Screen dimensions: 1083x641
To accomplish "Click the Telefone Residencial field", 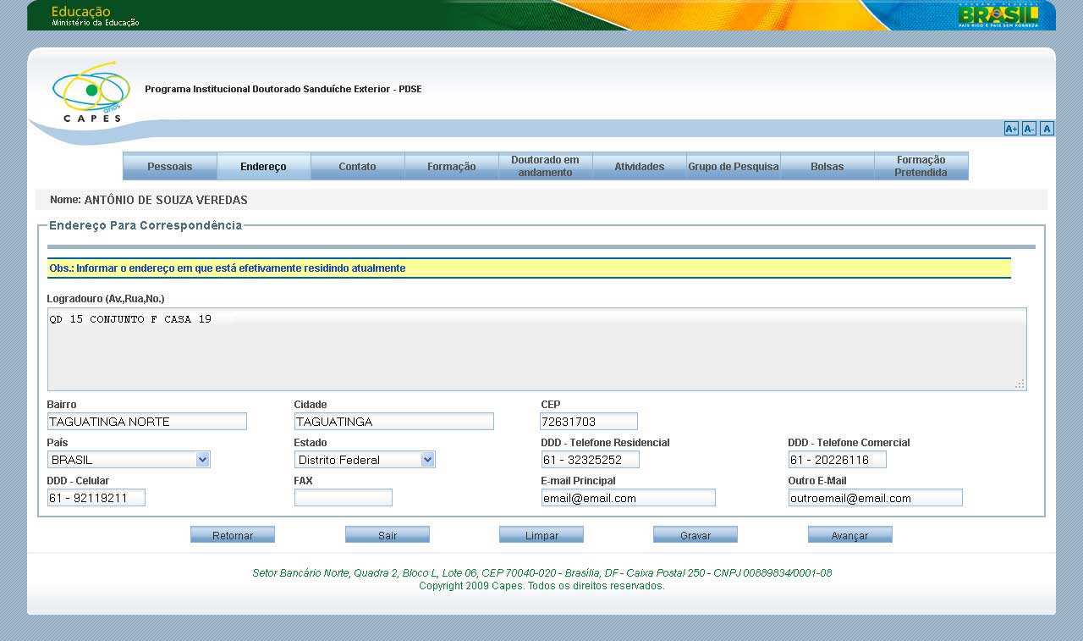I will click(591, 460).
